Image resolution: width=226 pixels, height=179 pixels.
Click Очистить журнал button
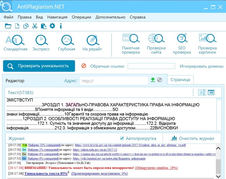(192, 139)
